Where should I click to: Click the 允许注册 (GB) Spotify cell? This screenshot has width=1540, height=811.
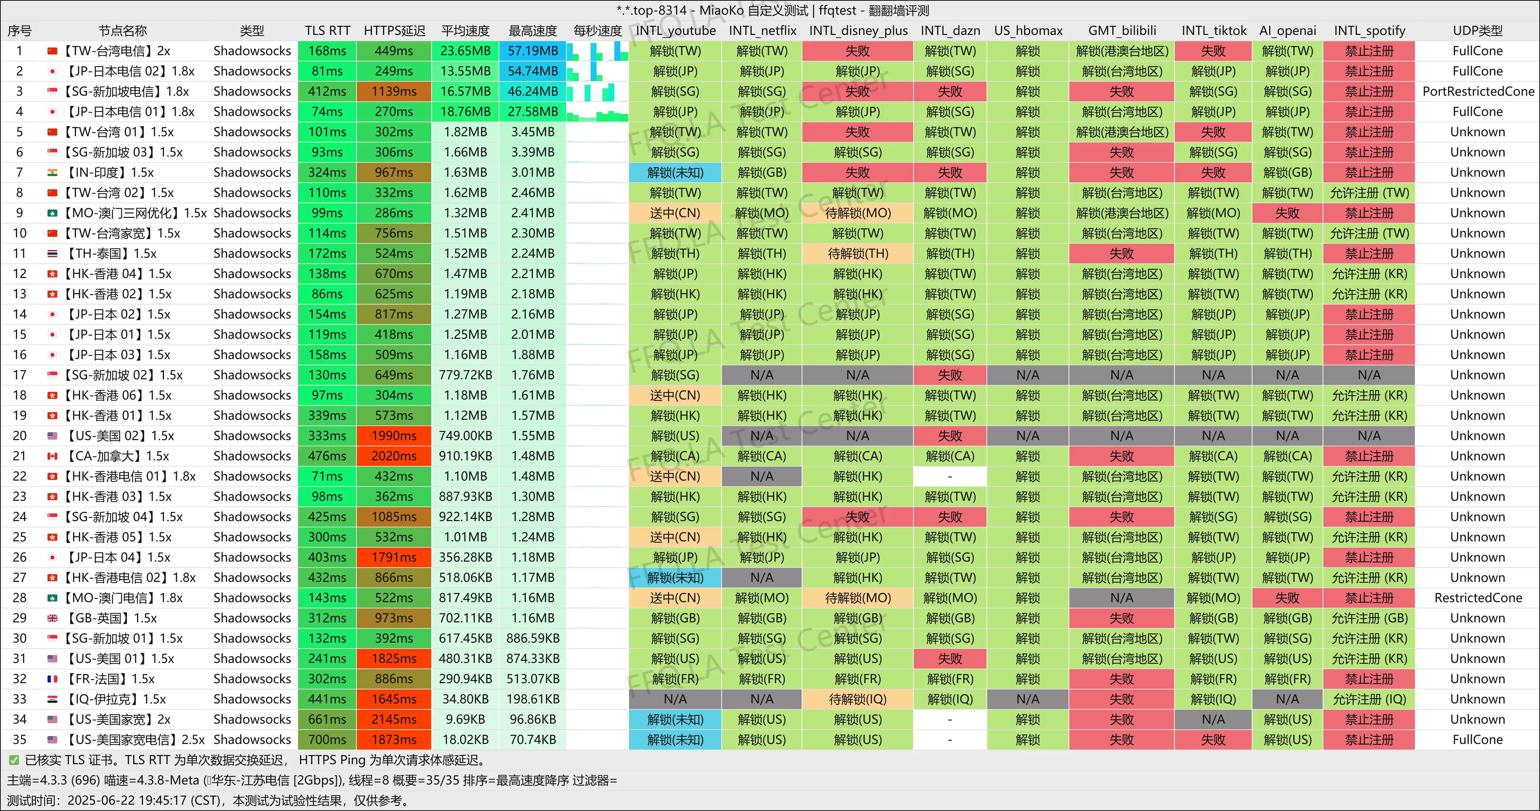(1369, 619)
